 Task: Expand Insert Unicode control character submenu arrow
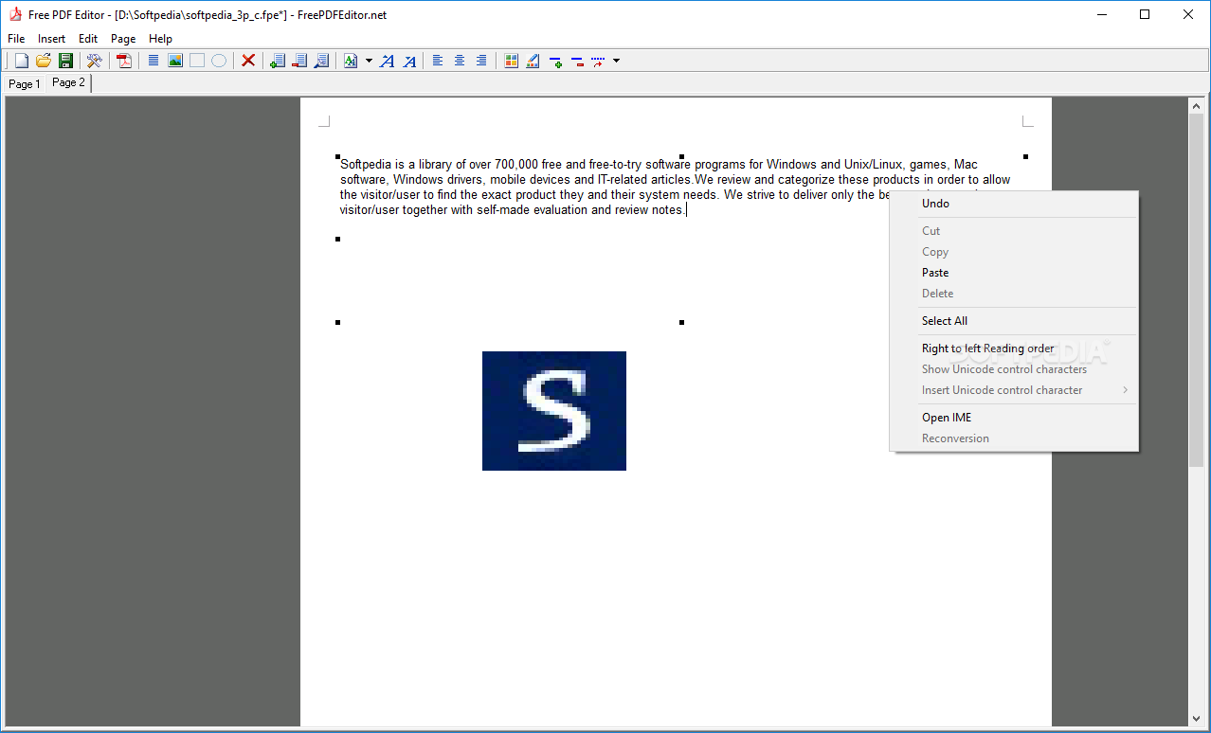[x=1126, y=390]
